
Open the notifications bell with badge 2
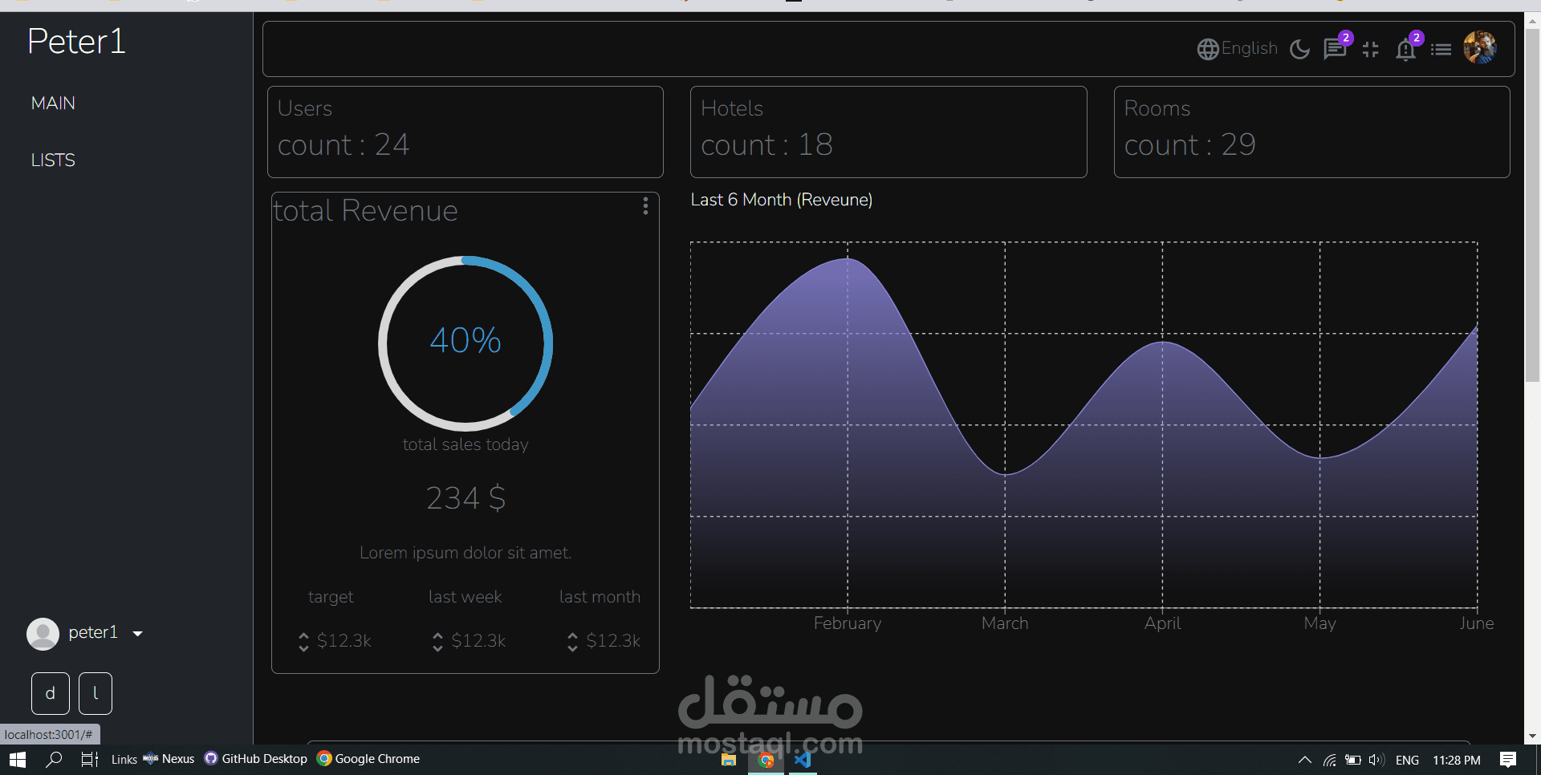tap(1406, 50)
